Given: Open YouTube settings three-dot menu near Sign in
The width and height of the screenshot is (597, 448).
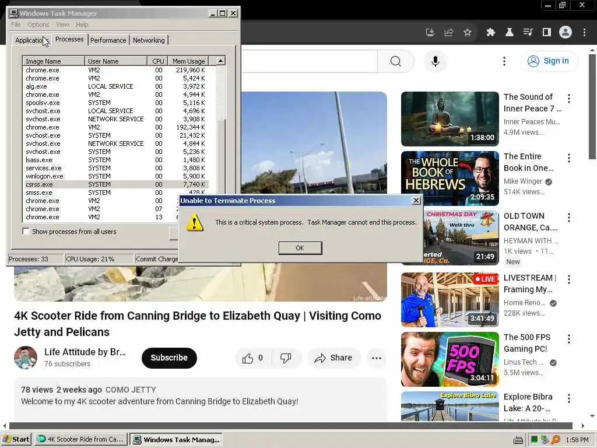Looking at the screenshot, I should point(504,61).
